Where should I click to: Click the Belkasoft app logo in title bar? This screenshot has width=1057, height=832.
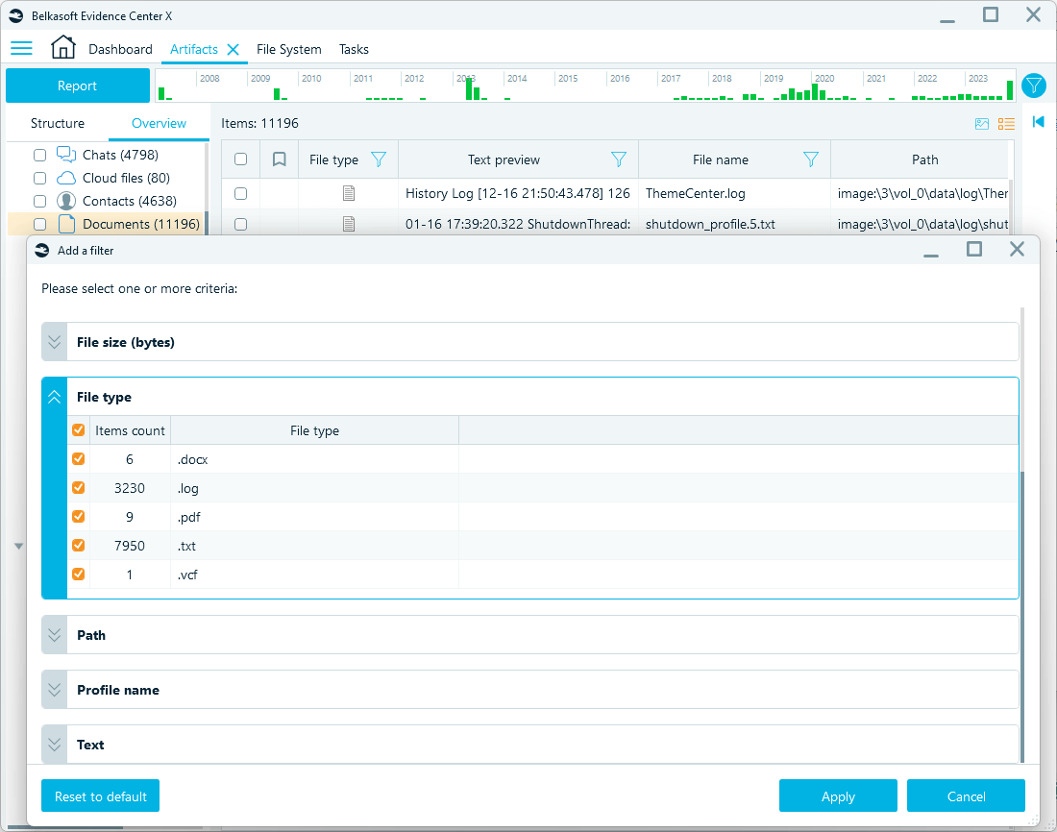pos(16,15)
